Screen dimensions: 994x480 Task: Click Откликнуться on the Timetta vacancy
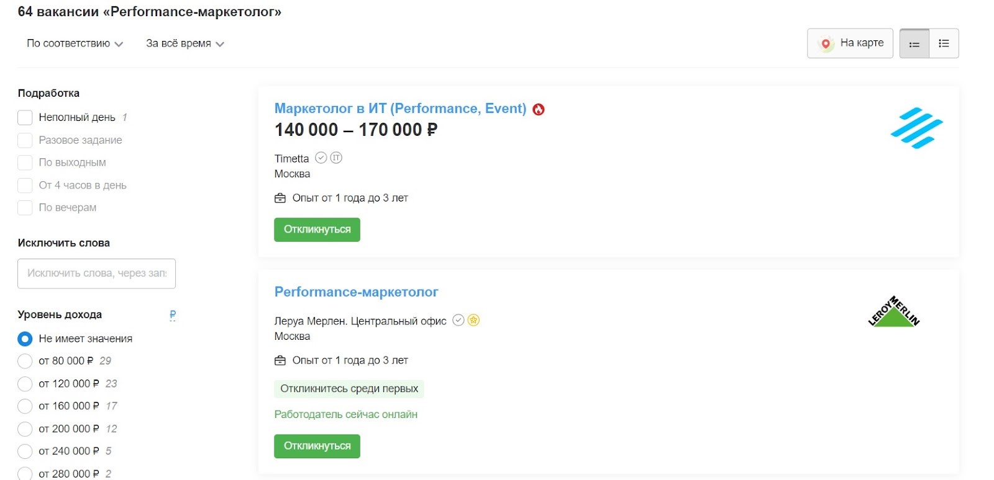tap(317, 229)
